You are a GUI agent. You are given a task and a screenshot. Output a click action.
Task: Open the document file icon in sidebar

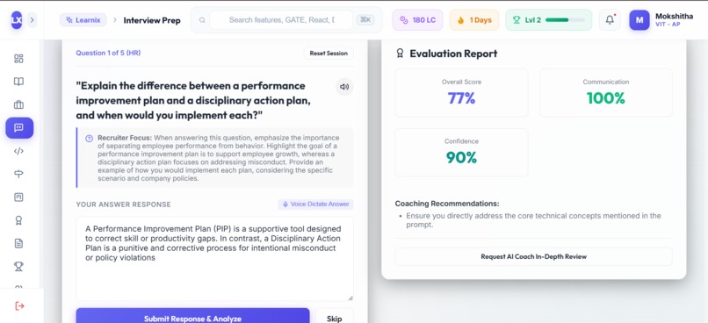pos(18,244)
